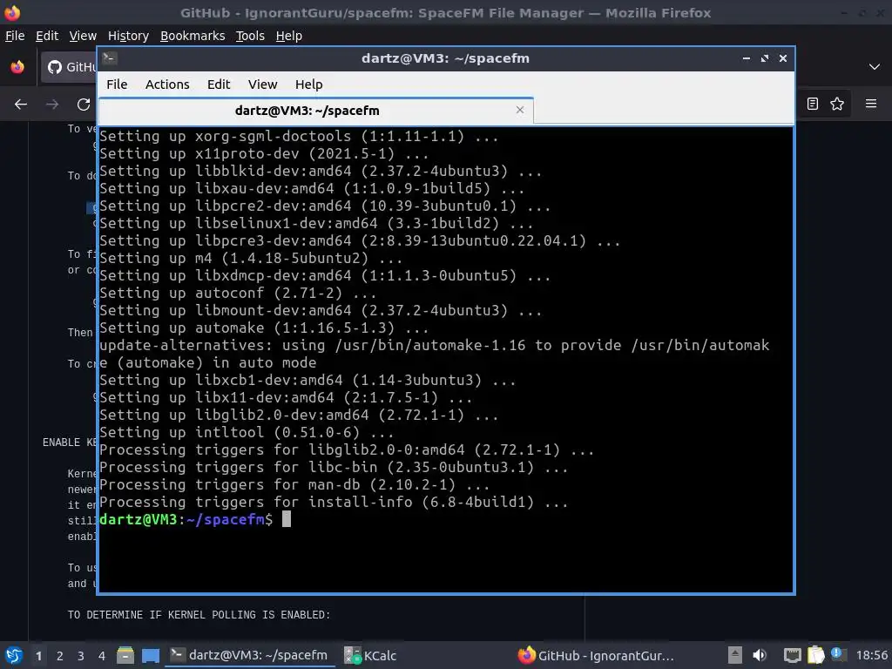Viewport: 892px width, 669px height.
Task: Open the terminal File menu
Action: pos(117,84)
